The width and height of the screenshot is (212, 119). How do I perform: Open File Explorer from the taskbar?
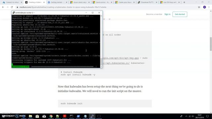[x=30, y=116]
